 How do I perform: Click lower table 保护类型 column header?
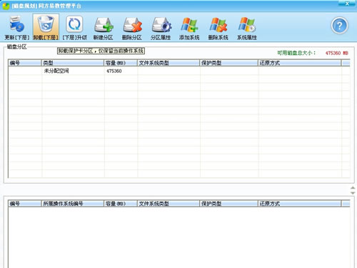pos(229,204)
